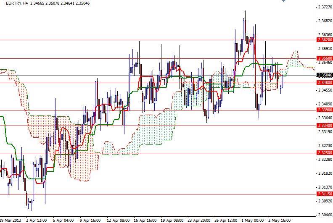Screen dimensions: 333x223
Task: Click the 2.37270 price axis value
Action: click(x=325, y=7)
